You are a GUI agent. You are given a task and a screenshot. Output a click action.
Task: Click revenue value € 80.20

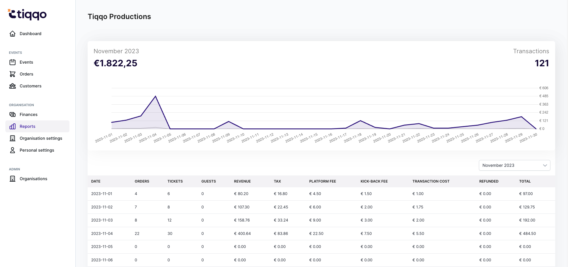point(241,194)
